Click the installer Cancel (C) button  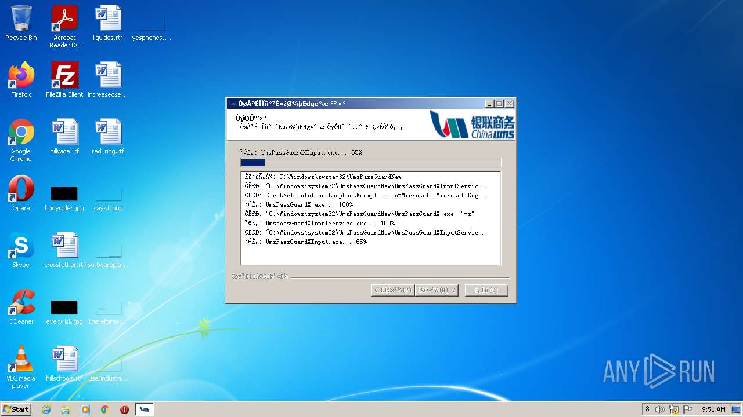tap(486, 290)
